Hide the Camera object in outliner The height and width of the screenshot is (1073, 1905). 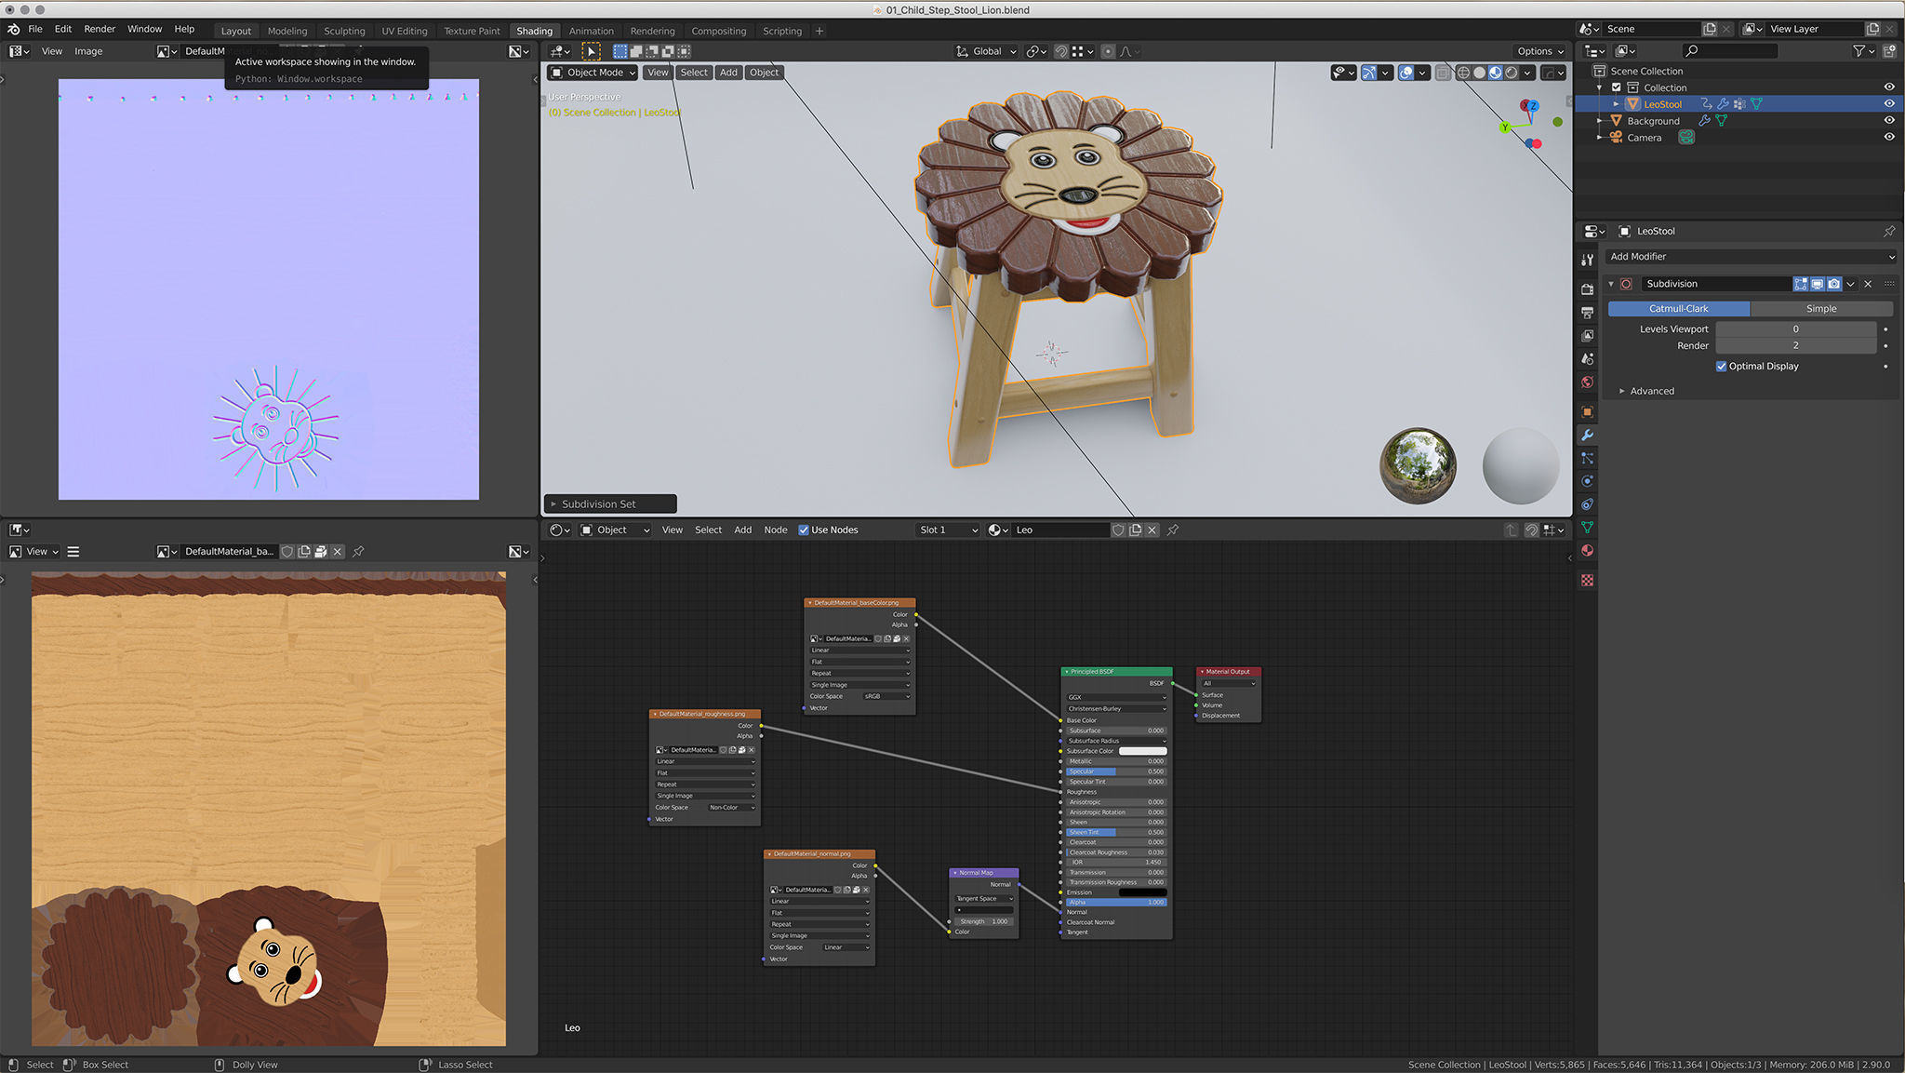(x=1889, y=138)
